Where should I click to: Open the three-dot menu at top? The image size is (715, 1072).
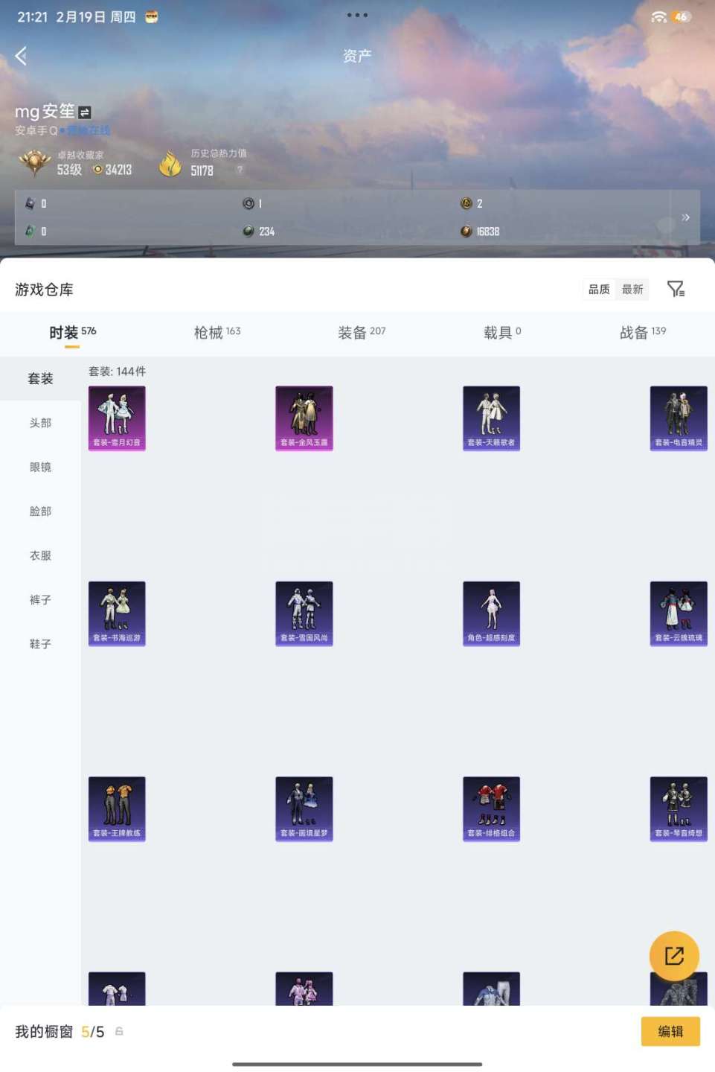[x=357, y=15]
